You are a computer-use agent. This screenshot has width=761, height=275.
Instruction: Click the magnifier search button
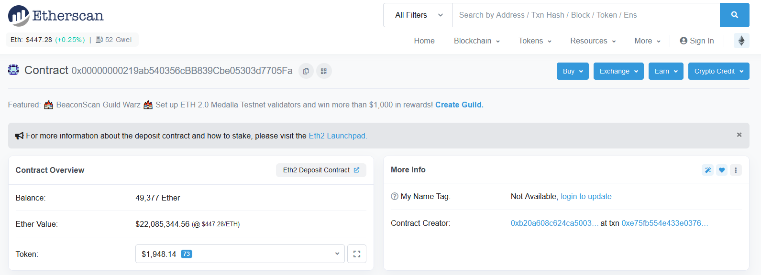pyautogui.click(x=734, y=15)
